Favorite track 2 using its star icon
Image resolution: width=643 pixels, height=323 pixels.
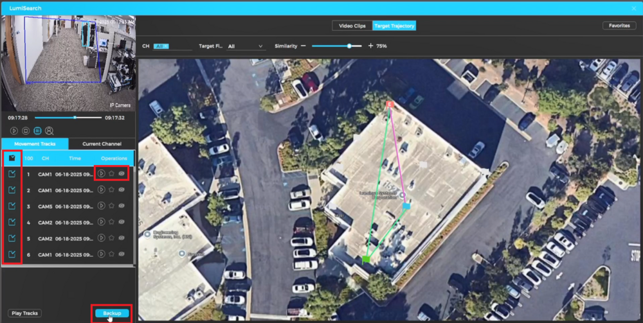tap(111, 191)
